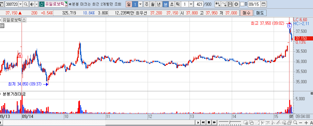This screenshot has width=313, height=126.
Task: Click the stock search magnifier icon
Action: pyautogui.click(x=25, y=4)
